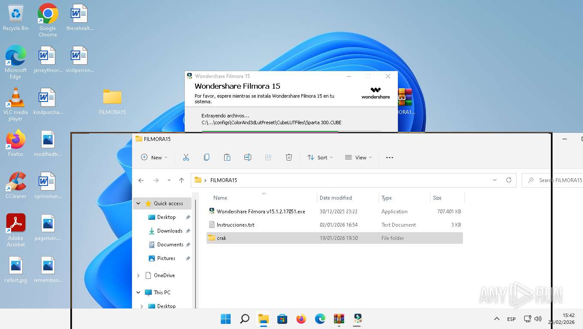
Task: Open the thesehealt Word document icon
Action: pos(79,17)
